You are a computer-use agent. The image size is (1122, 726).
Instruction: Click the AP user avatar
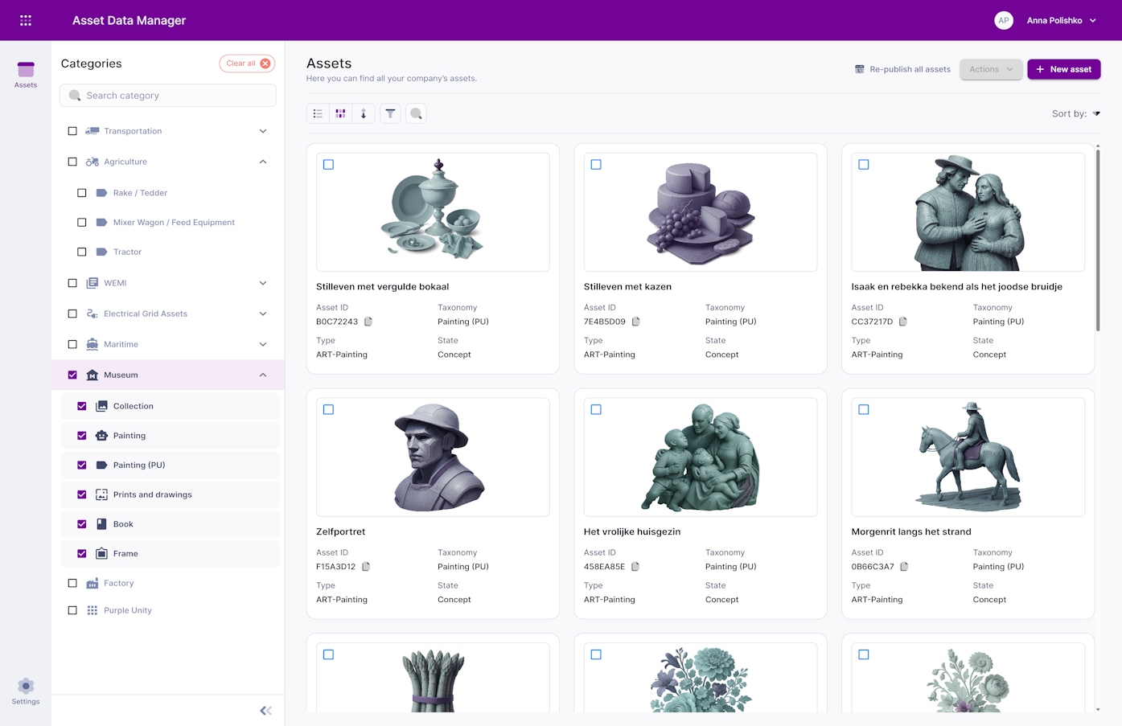[x=1003, y=20]
